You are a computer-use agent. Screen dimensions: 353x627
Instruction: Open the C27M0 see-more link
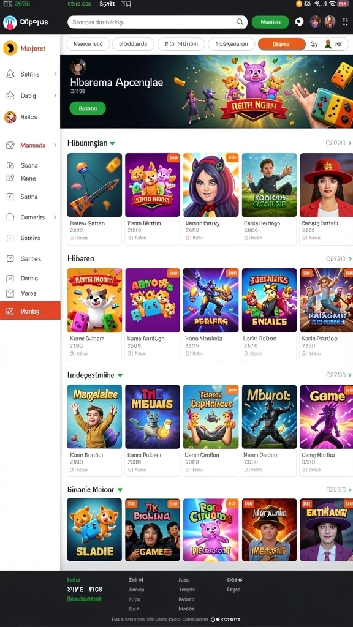pyautogui.click(x=338, y=375)
